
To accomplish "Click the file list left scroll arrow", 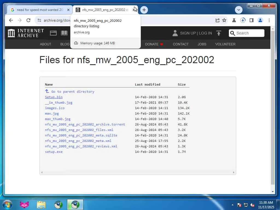I will coord(42,172).
